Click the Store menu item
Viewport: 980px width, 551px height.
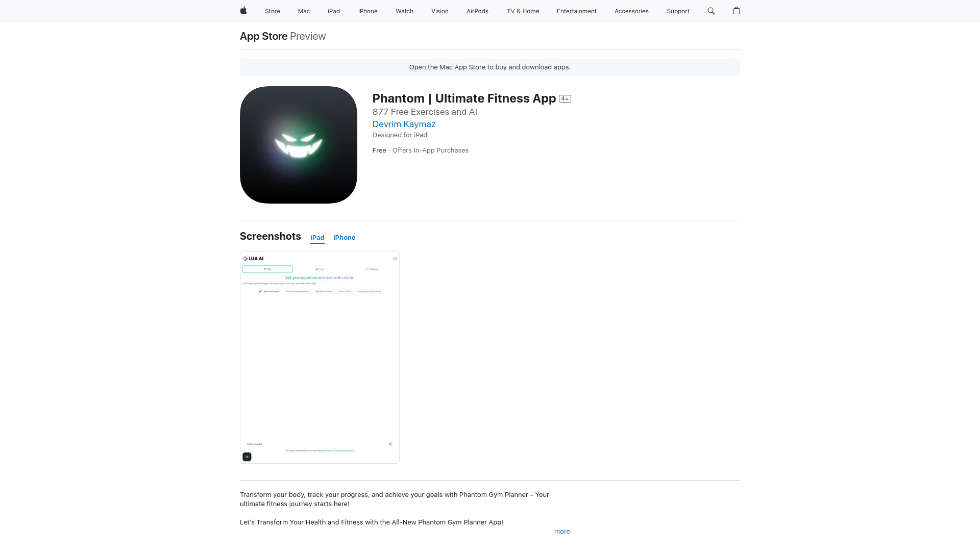pos(273,11)
